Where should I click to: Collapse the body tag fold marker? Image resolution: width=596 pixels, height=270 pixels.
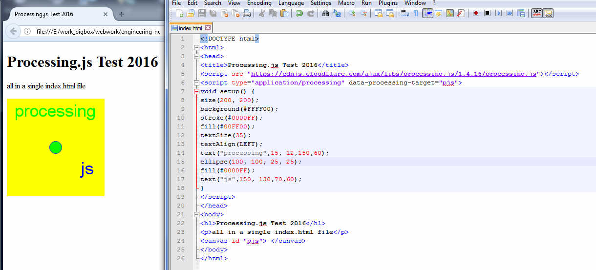click(x=196, y=215)
